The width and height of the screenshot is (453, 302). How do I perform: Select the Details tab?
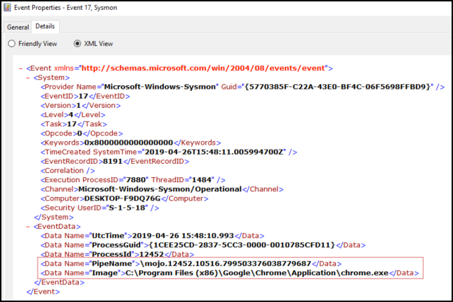(45, 26)
